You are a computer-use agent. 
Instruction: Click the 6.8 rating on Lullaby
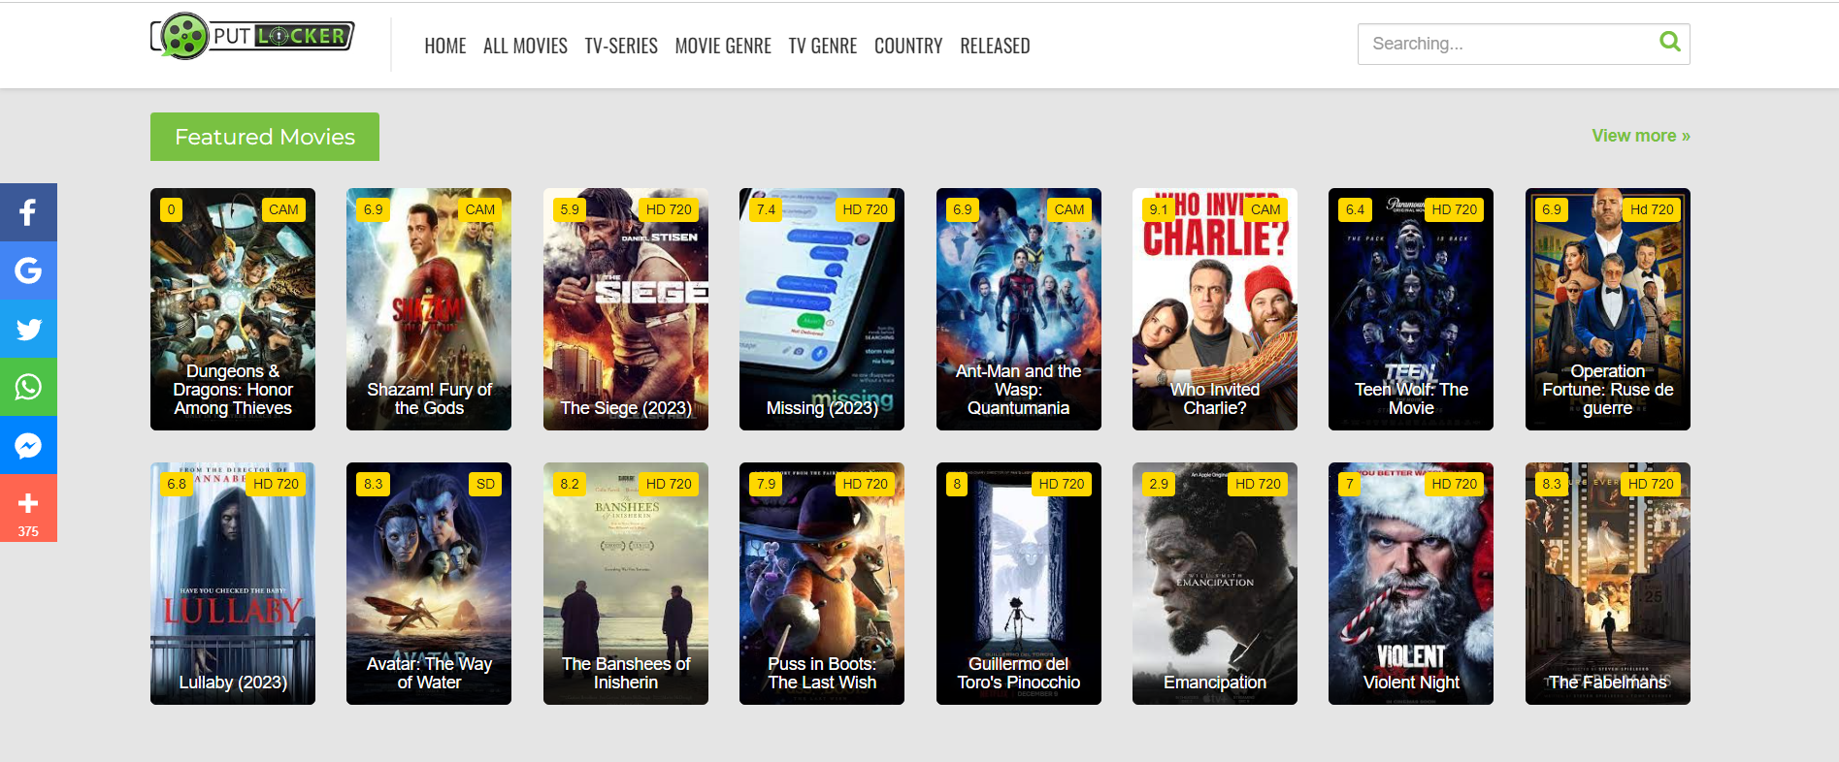click(177, 484)
